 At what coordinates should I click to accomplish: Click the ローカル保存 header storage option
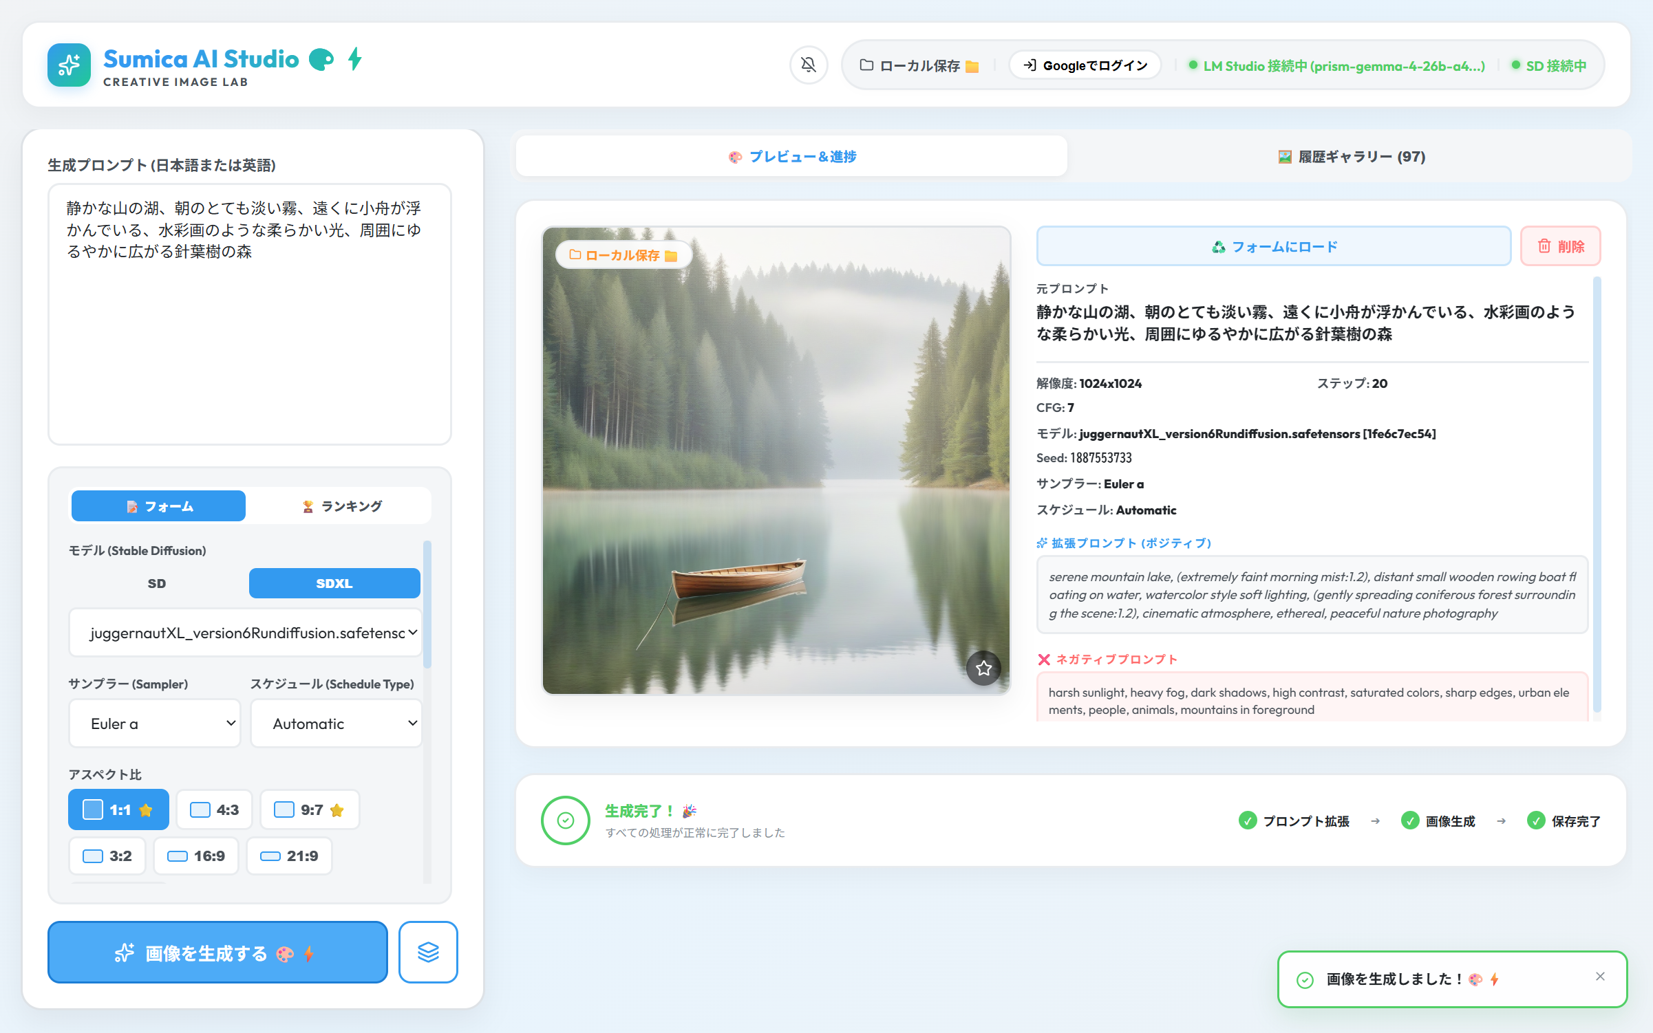tap(919, 66)
